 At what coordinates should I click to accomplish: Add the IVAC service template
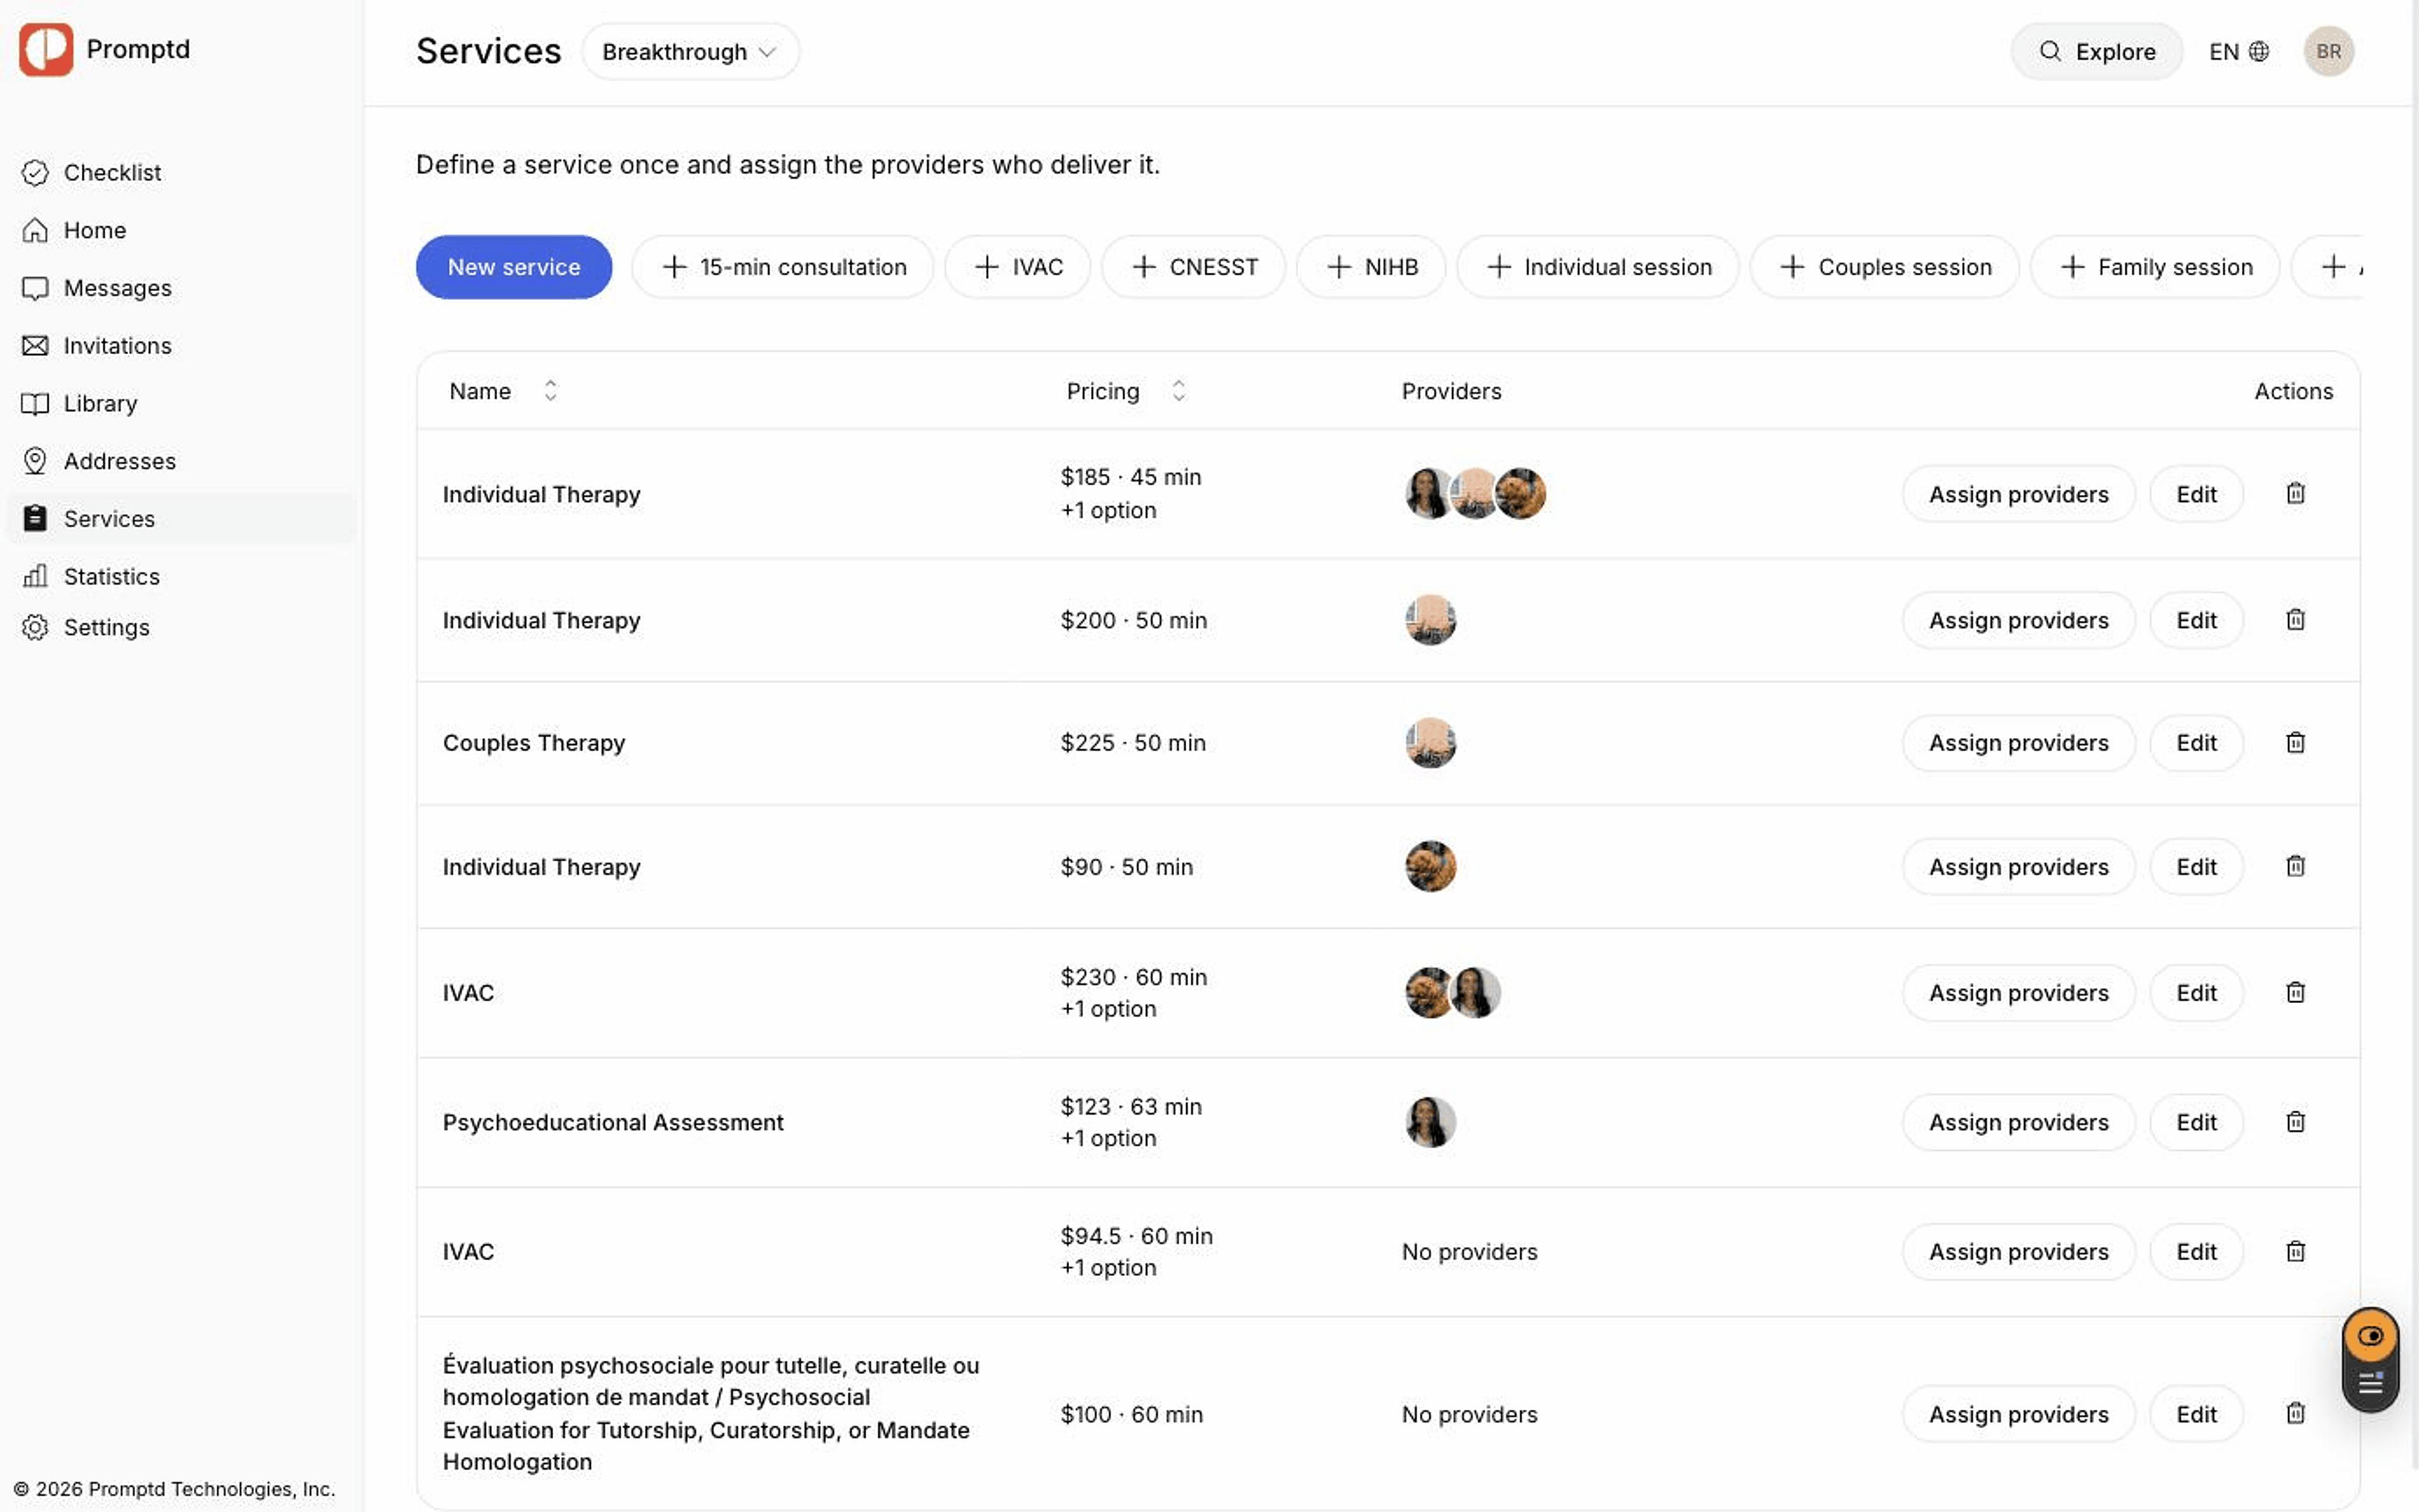click(x=1017, y=267)
